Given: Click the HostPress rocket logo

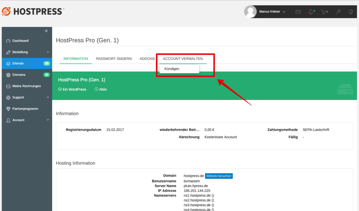Looking at the screenshot, I should click(6, 12).
